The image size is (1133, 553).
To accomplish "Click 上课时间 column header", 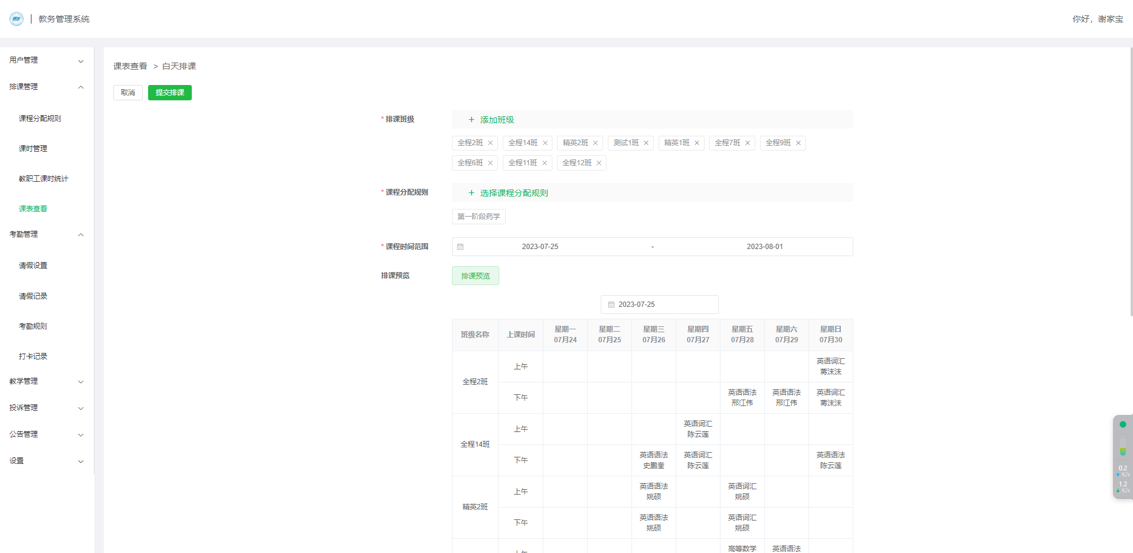I will [521, 335].
